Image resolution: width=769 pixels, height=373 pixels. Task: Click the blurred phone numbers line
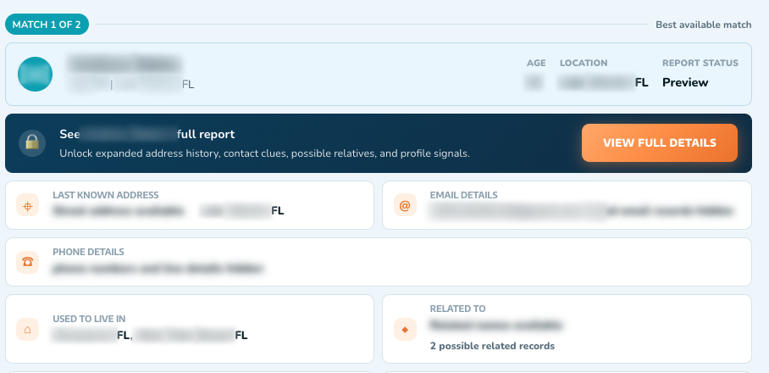pyautogui.click(x=158, y=269)
